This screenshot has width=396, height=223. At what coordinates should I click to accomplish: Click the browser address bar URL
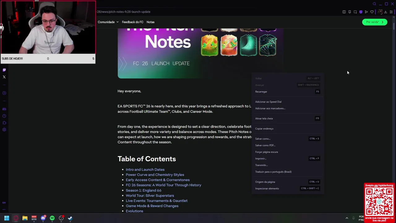(124, 12)
